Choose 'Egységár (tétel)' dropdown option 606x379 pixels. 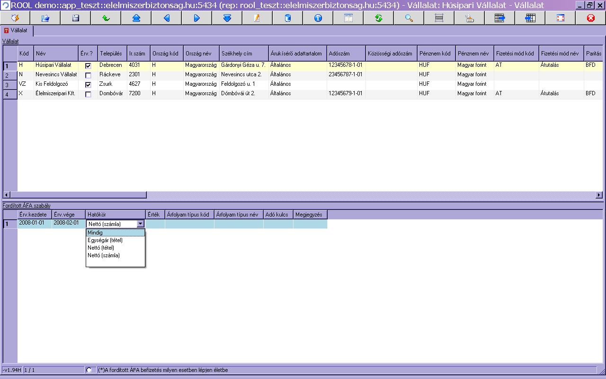(115, 240)
